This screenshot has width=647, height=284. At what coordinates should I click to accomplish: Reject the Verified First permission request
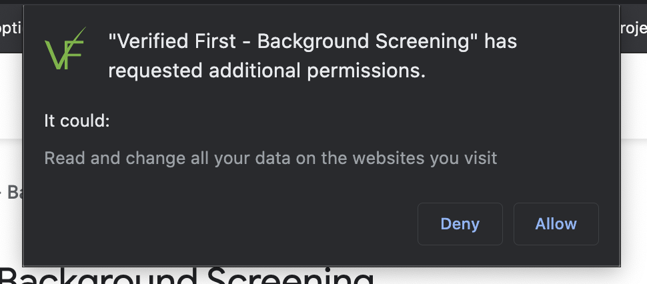[x=460, y=224]
